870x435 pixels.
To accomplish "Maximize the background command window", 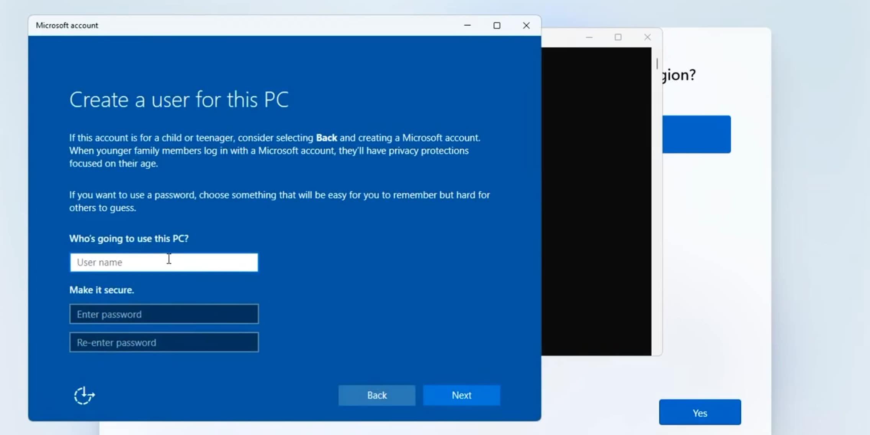I will coord(618,37).
